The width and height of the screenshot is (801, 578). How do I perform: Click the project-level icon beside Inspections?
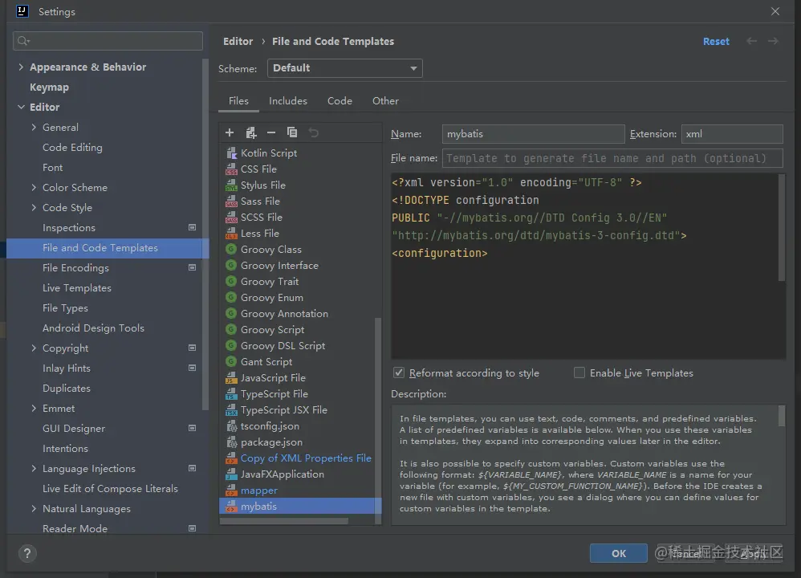click(x=192, y=228)
